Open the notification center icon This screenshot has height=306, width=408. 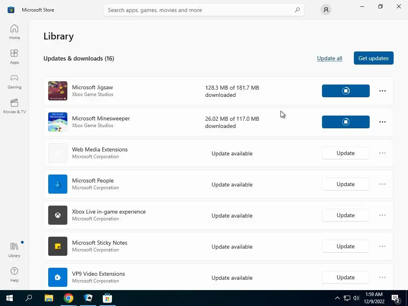[x=396, y=298]
